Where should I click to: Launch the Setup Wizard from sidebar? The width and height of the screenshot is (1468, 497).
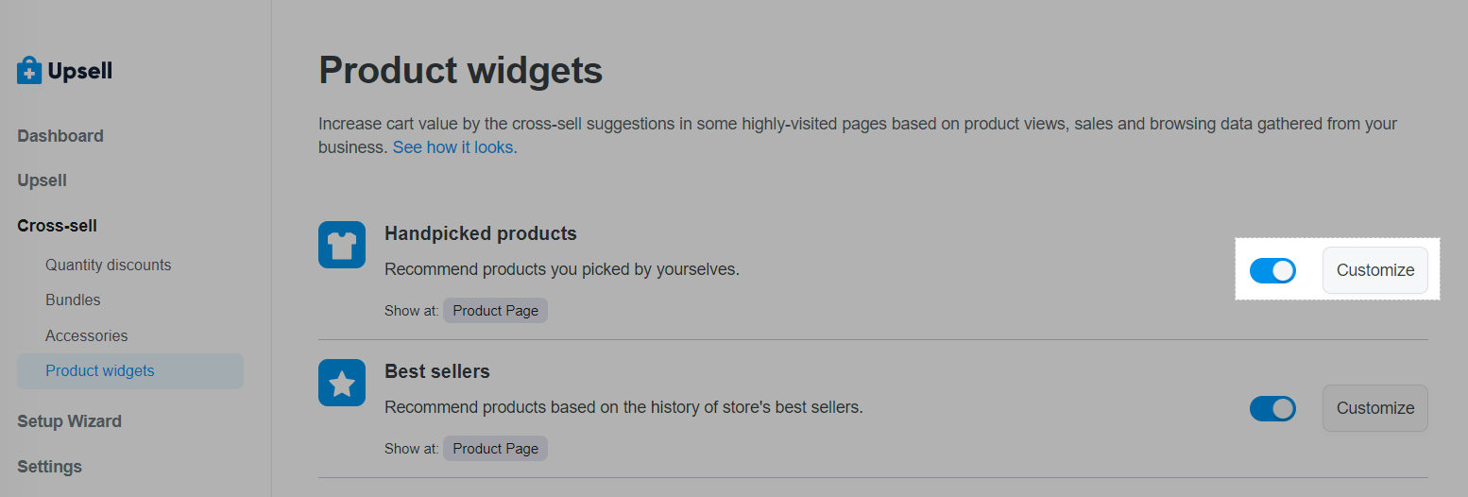click(69, 421)
